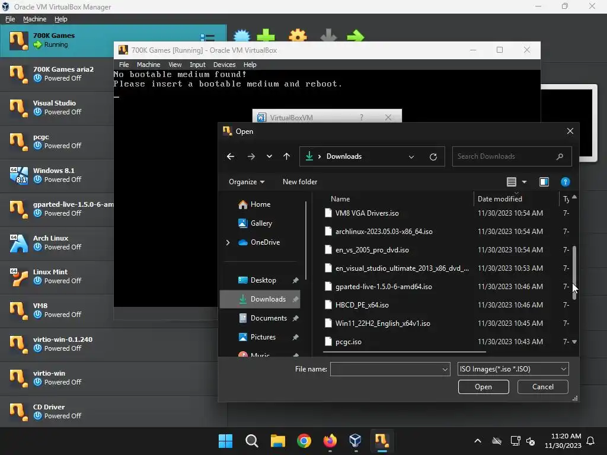607x455 pixels.
Task: Open Windows Start menu
Action: [x=225, y=441]
